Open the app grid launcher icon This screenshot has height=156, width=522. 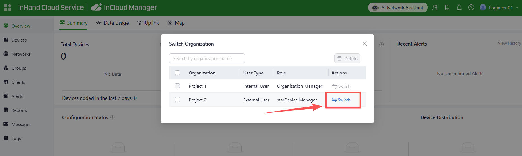(8, 8)
